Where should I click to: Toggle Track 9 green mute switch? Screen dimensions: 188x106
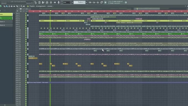26,28
